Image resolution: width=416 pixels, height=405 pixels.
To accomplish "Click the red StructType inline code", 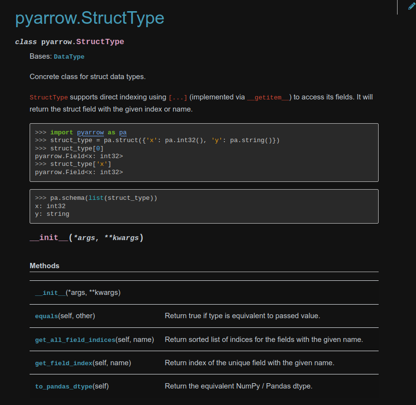I will (49, 97).
